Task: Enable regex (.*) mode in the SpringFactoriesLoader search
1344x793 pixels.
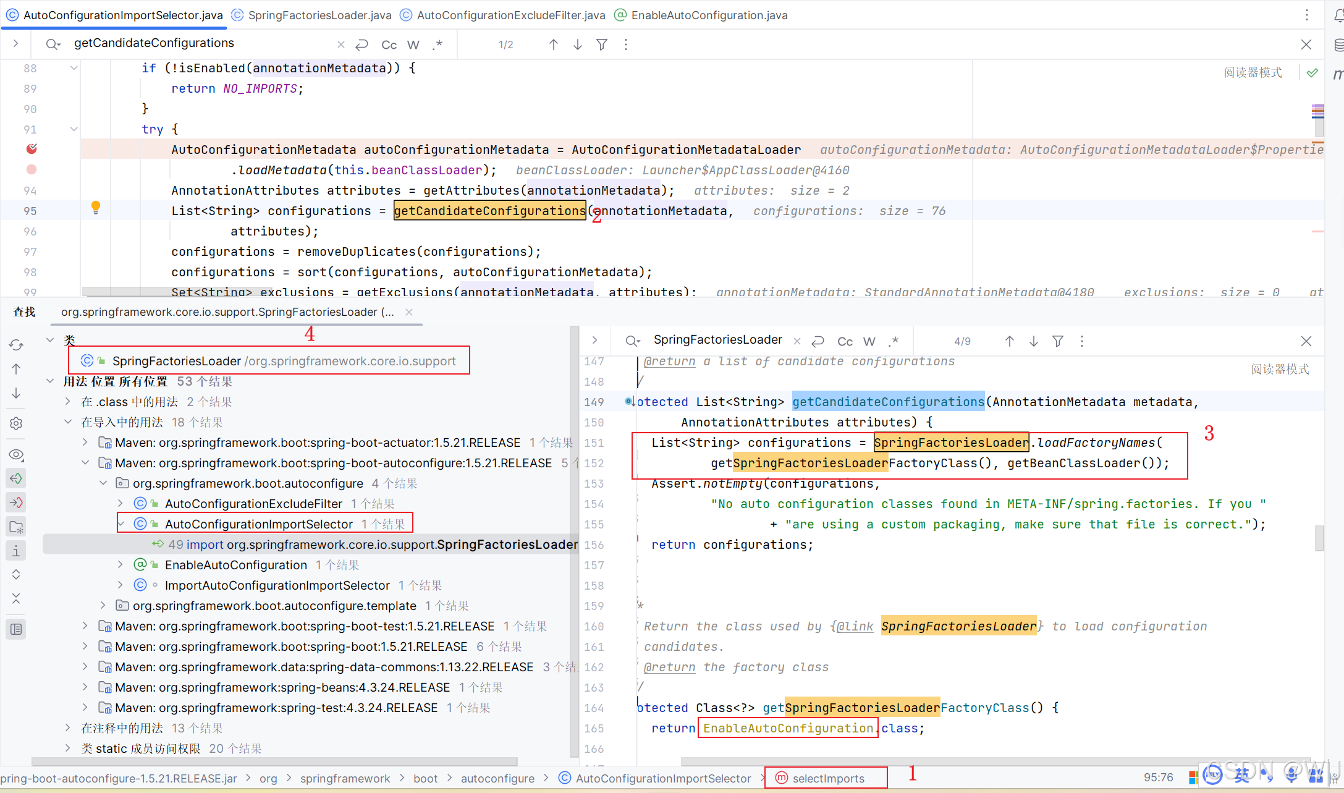Action: [x=893, y=341]
